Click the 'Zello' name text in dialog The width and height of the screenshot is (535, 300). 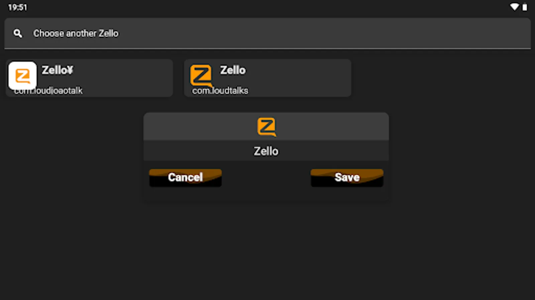tap(266, 151)
